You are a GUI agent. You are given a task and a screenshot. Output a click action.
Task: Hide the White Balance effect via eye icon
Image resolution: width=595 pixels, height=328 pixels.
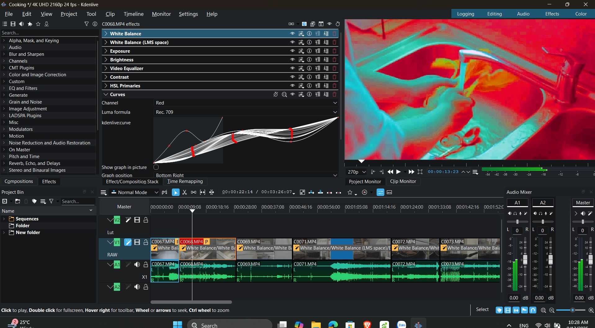click(x=292, y=34)
